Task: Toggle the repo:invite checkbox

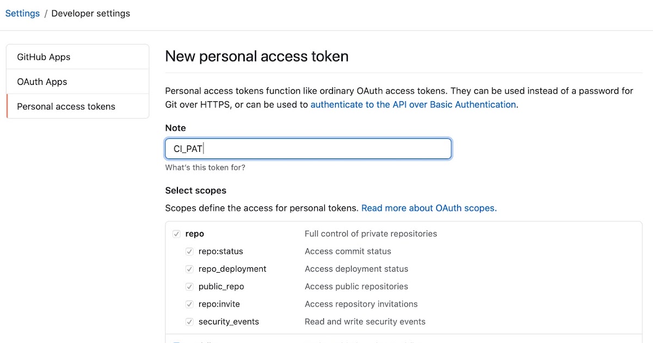Action: click(189, 304)
